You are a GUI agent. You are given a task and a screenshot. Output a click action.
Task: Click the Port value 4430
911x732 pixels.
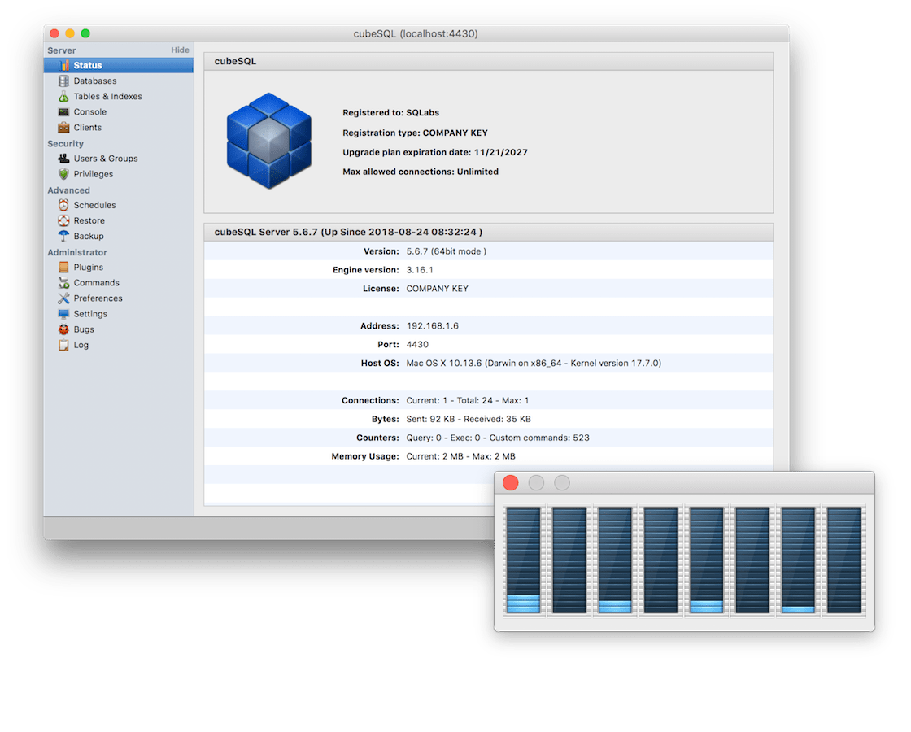coord(417,345)
